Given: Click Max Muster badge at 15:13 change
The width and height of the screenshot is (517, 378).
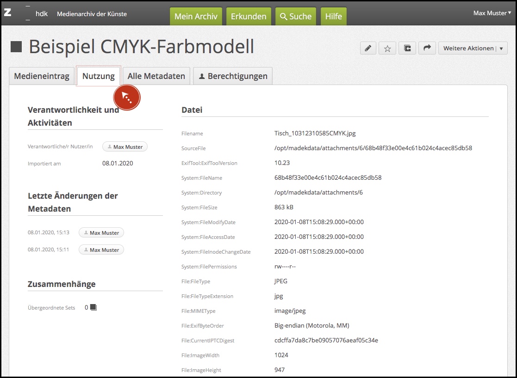Looking at the screenshot, I should (x=101, y=233).
